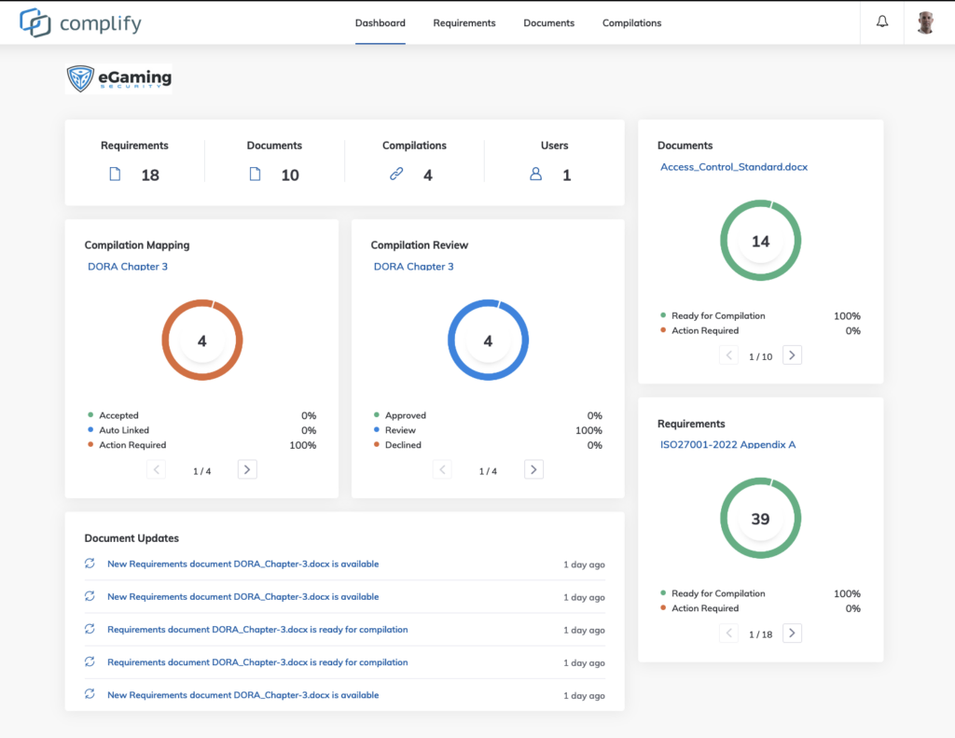Click the eGaming Security logo
The image size is (955, 738).
coord(118,79)
